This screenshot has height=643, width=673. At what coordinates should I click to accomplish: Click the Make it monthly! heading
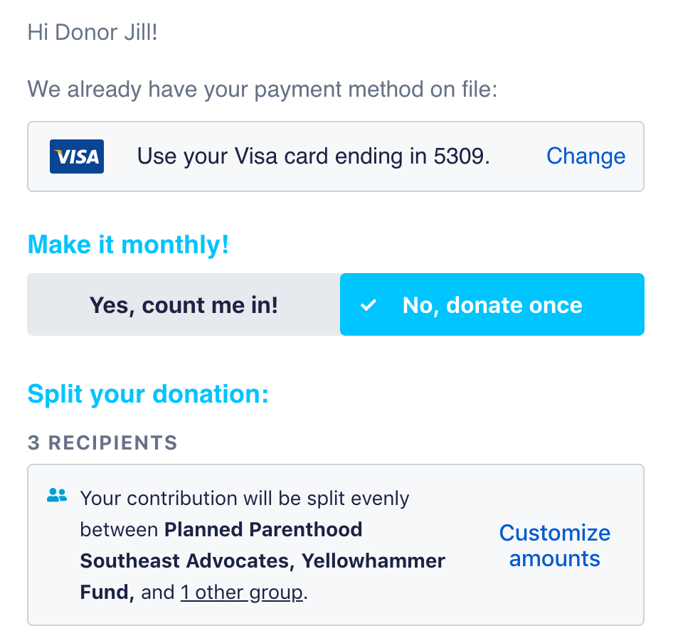coord(128,245)
